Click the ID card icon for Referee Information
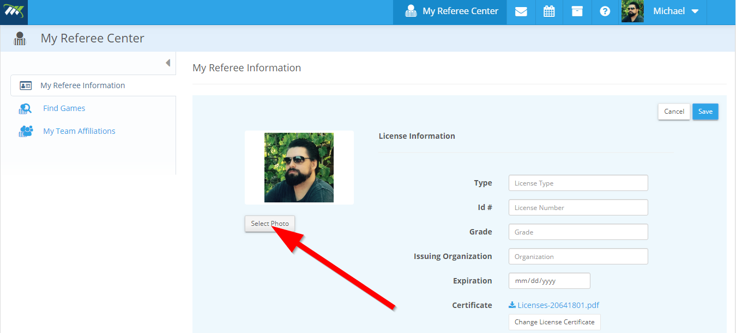This screenshot has width=736, height=333. (x=26, y=85)
